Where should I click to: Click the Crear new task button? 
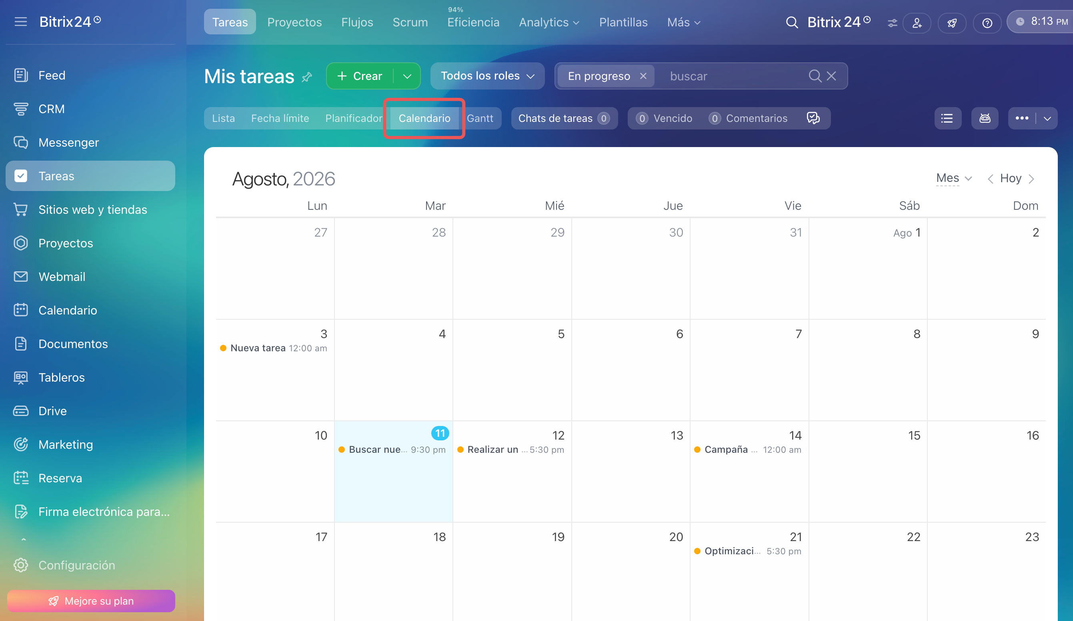[x=360, y=76]
